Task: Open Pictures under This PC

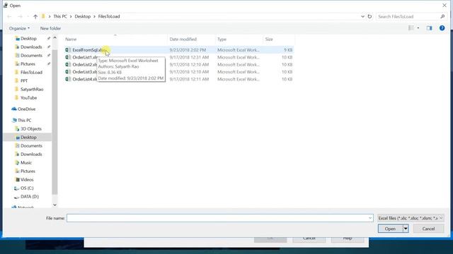Action: point(28,171)
